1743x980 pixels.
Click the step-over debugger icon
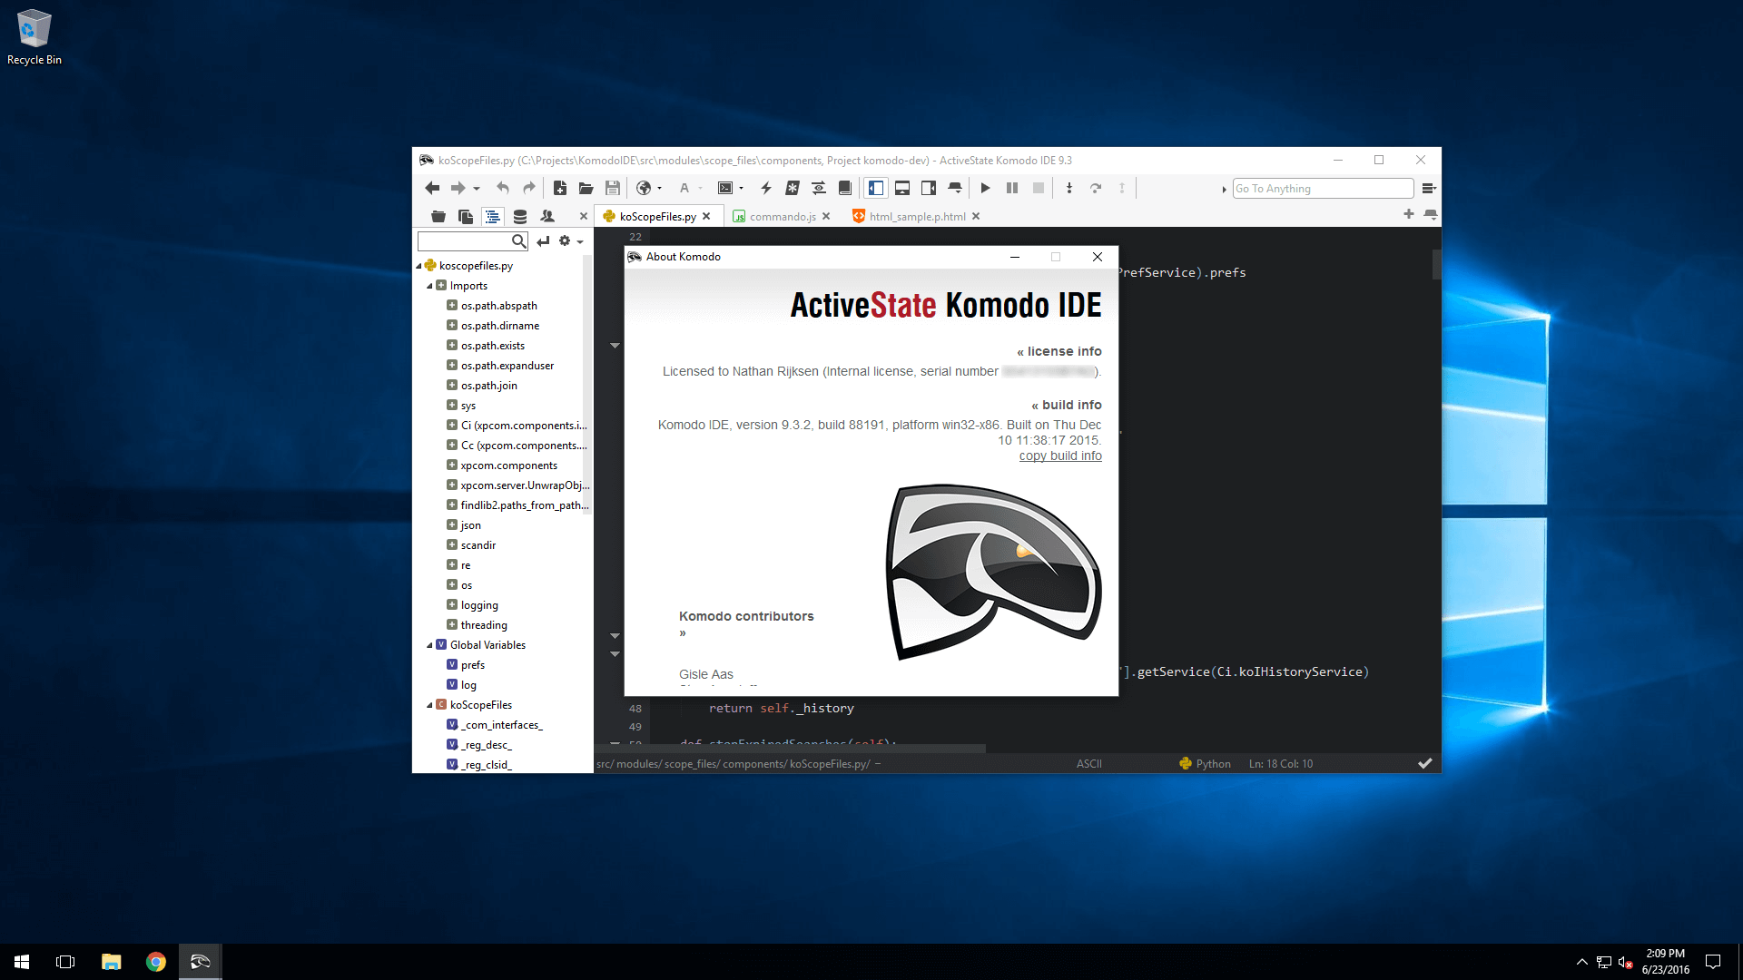pyautogui.click(x=1096, y=188)
